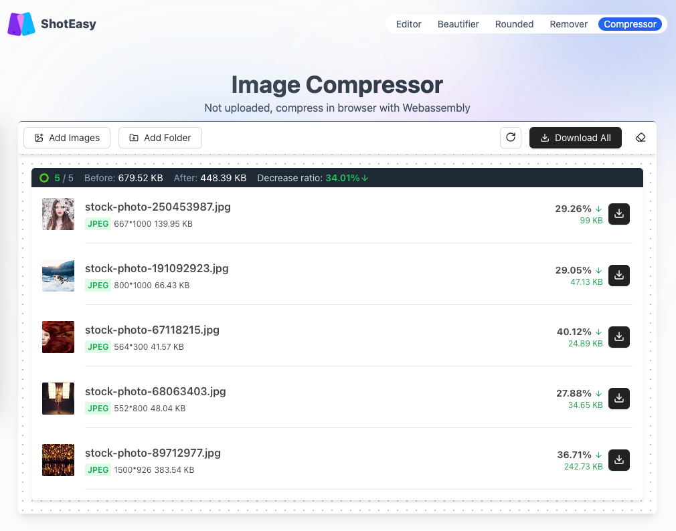Download stock-photo-68063403.jpg via its download icon

618,398
